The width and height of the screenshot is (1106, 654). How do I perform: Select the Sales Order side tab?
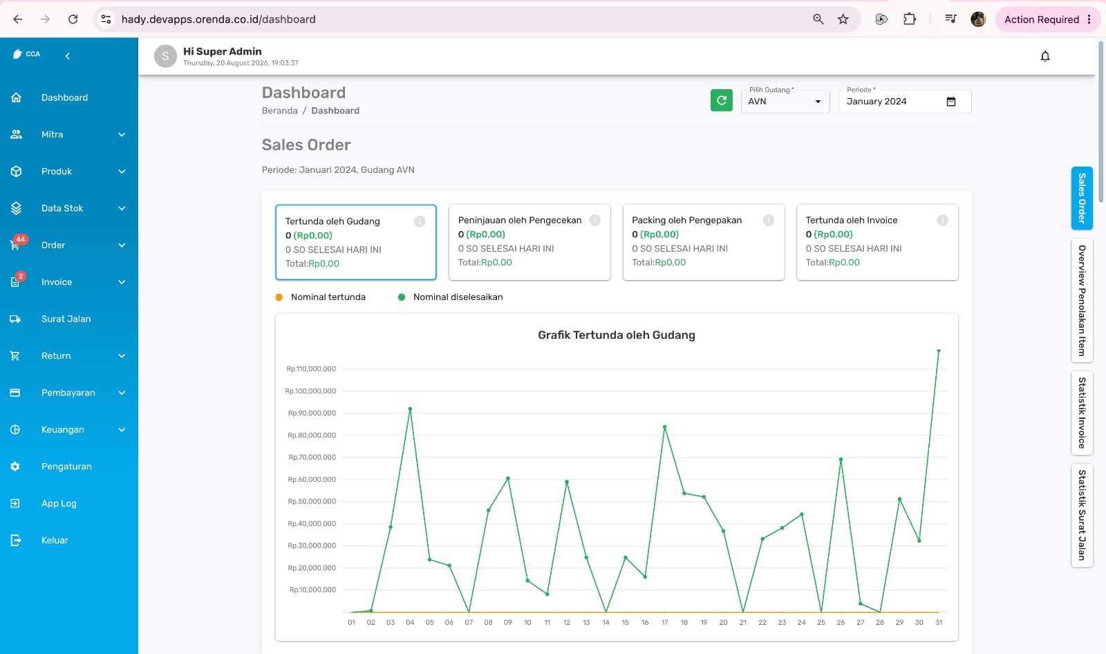pos(1082,198)
